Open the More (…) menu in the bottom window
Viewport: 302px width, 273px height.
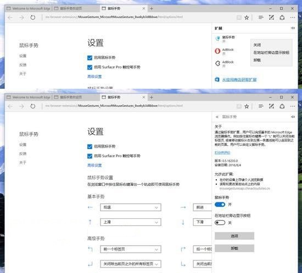click(x=293, y=106)
